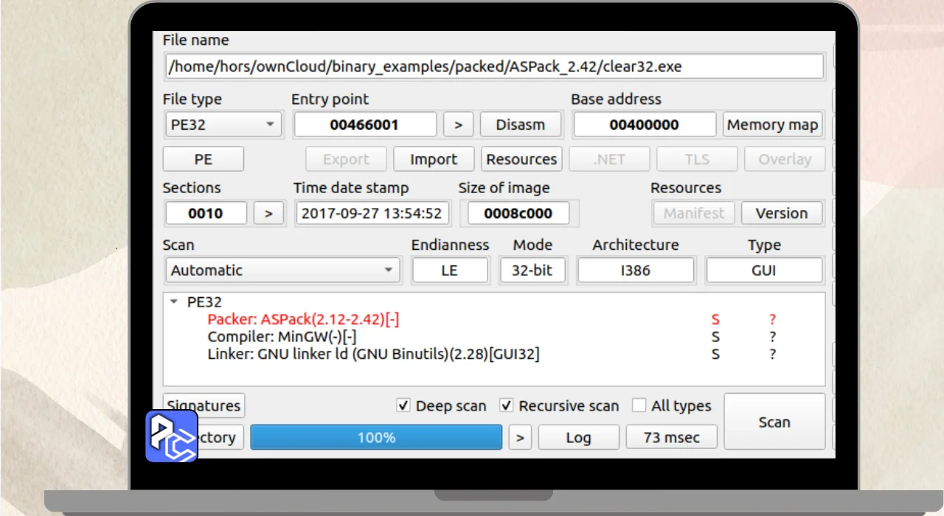Click the 100% scan progress bar

point(376,437)
